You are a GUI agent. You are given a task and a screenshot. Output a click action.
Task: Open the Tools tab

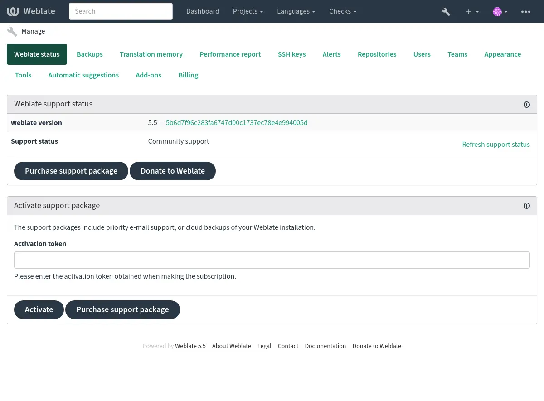pos(23,75)
